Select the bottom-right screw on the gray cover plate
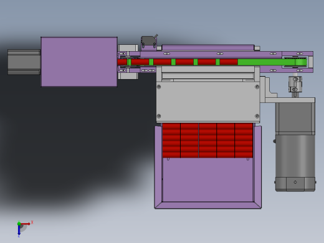324x243 pixels. (x=257, y=116)
